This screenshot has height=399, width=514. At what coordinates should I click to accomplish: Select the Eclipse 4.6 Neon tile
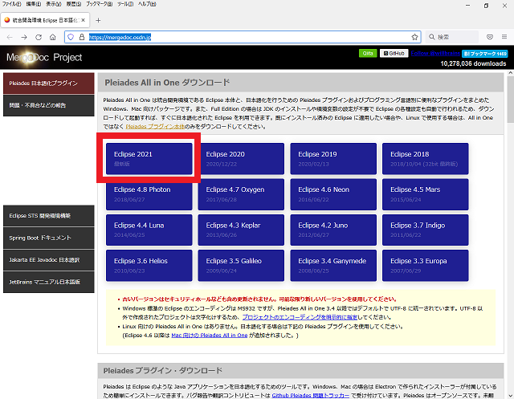point(333,194)
